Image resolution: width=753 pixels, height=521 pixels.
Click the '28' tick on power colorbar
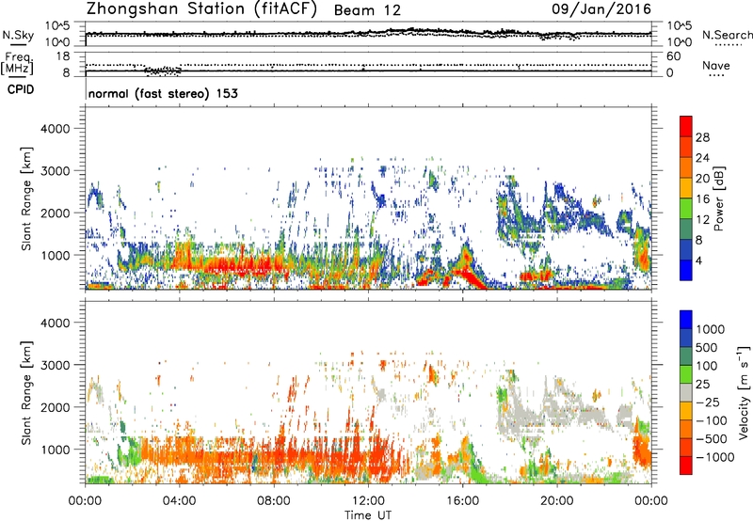point(702,137)
